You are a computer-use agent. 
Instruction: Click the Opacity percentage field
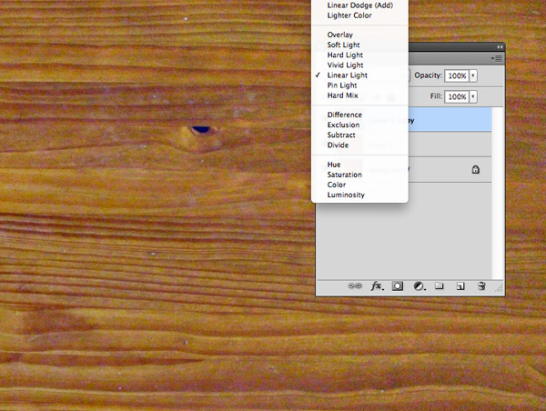point(456,76)
